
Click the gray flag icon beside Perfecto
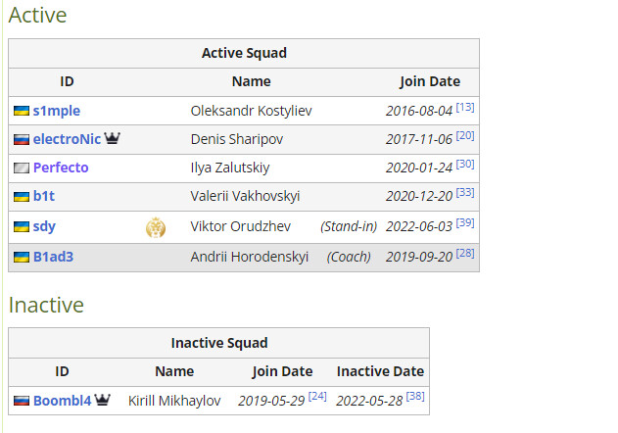(21, 168)
